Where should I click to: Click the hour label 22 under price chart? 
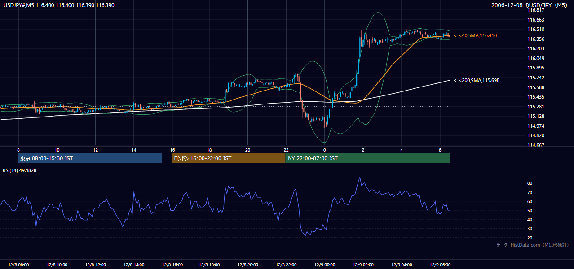[286, 150]
